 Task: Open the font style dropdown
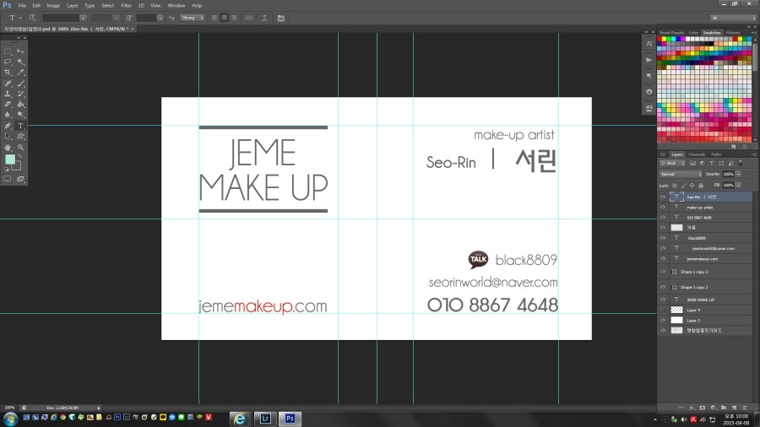click(116, 18)
